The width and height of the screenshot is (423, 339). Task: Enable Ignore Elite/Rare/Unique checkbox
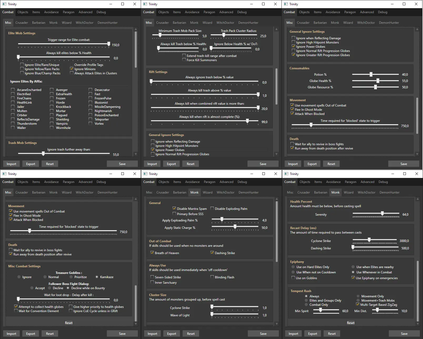pyautogui.click(x=22, y=65)
